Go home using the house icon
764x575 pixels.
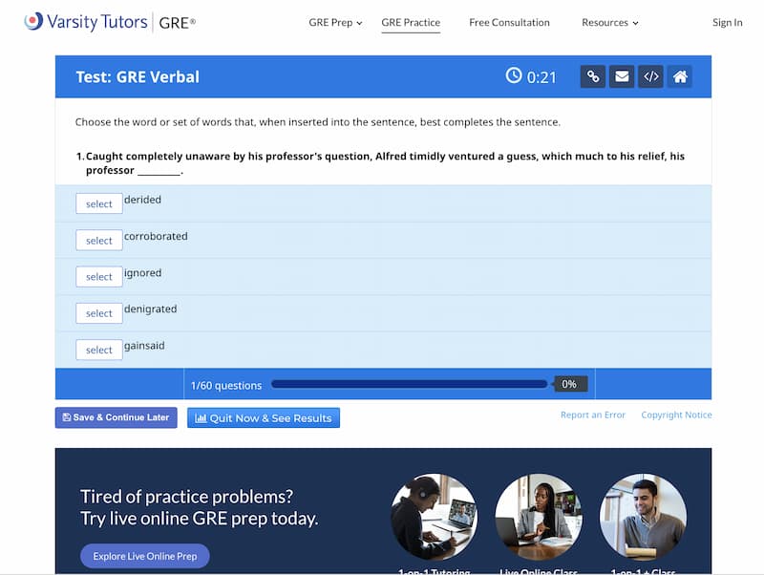pos(680,76)
